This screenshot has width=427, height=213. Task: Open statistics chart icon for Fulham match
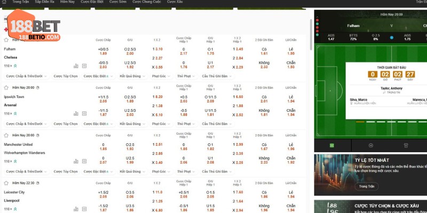[76, 66]
